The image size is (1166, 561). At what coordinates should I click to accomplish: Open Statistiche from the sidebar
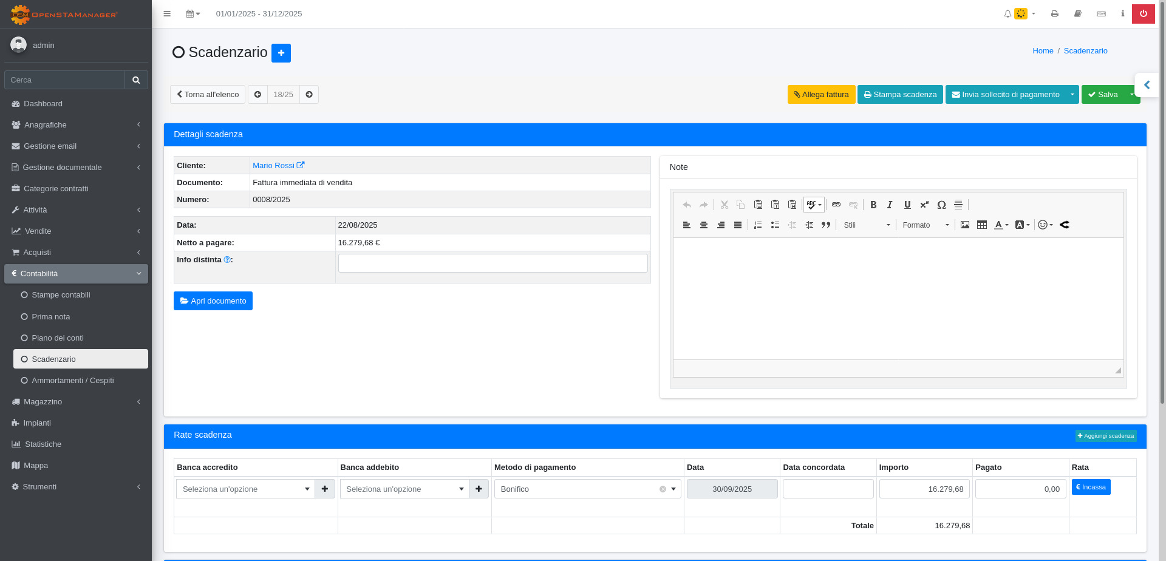(x=76, y=444)
